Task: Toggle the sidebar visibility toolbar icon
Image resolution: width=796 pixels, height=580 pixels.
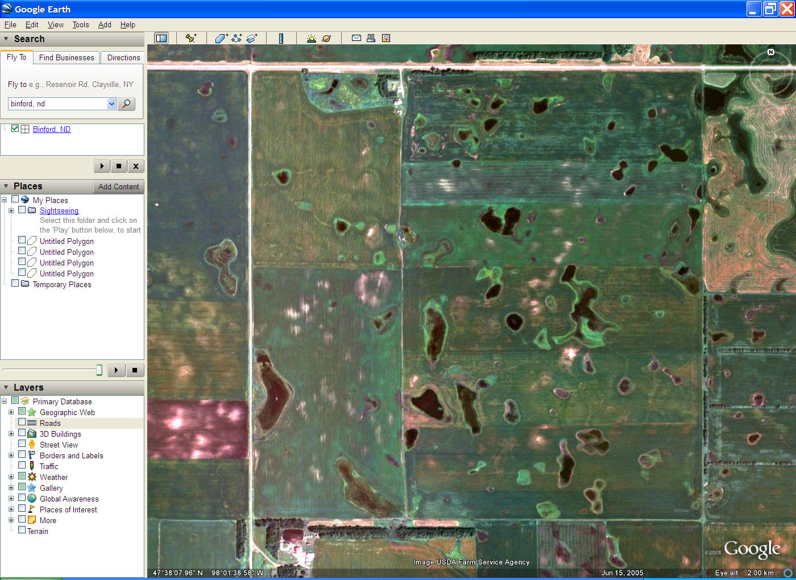Action: [x=161, y=38]
